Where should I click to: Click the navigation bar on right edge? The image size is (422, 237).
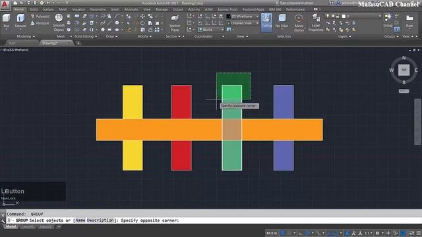417,122
